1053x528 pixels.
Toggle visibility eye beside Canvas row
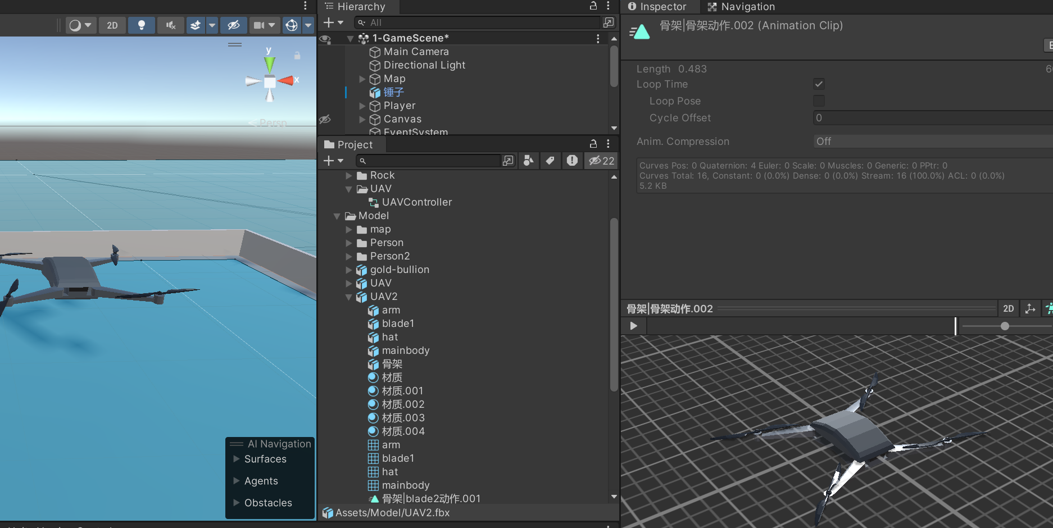tap(325, 119)
